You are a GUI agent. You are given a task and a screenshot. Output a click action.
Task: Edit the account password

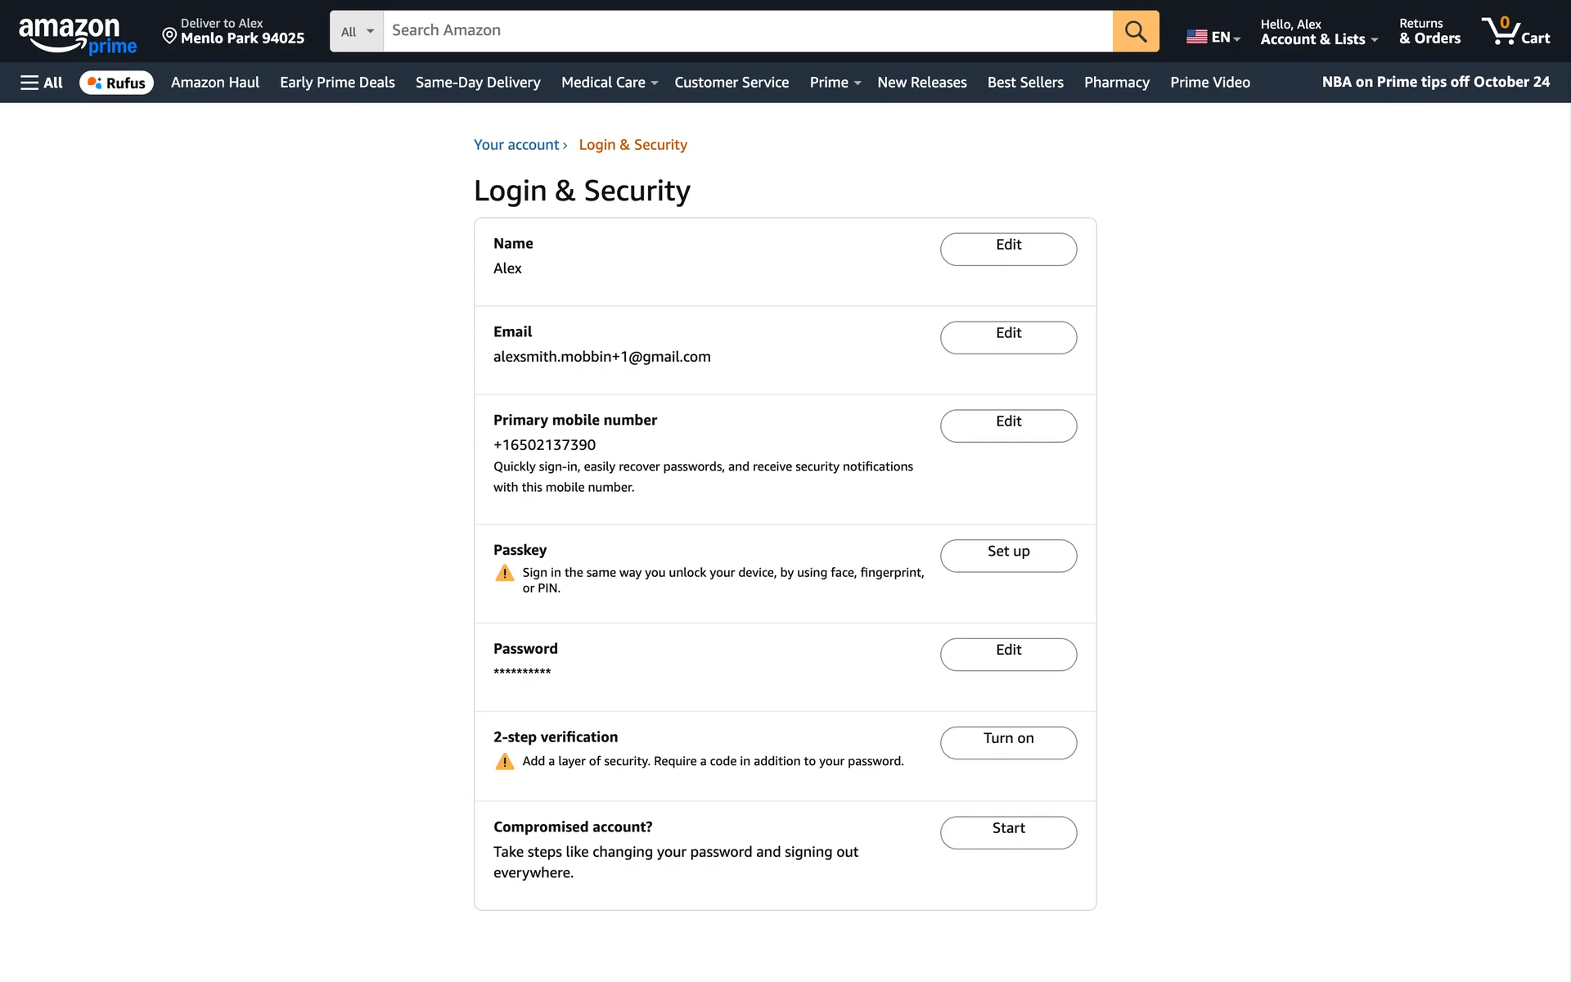tap(1007, 654)
